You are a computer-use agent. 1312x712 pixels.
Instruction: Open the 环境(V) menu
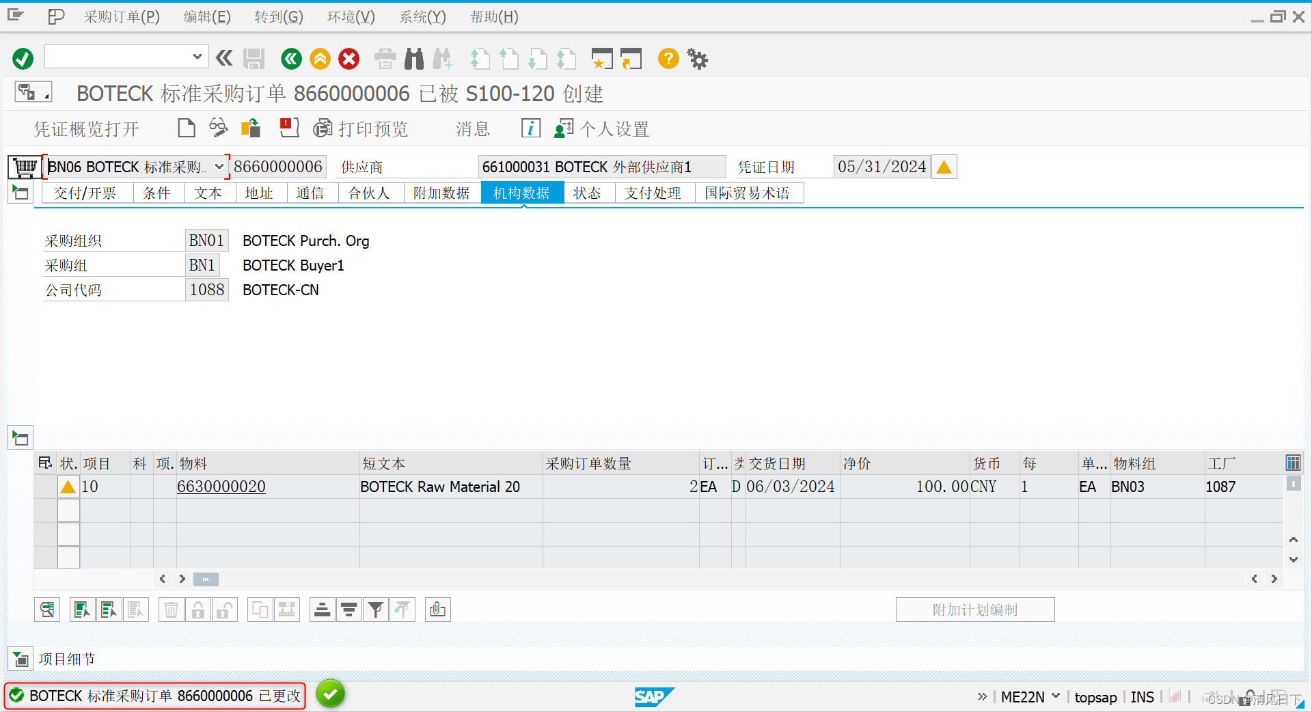point(351,16)
